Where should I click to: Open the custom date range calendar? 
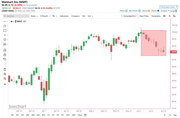pyautogui.click(x=85, y=115)
